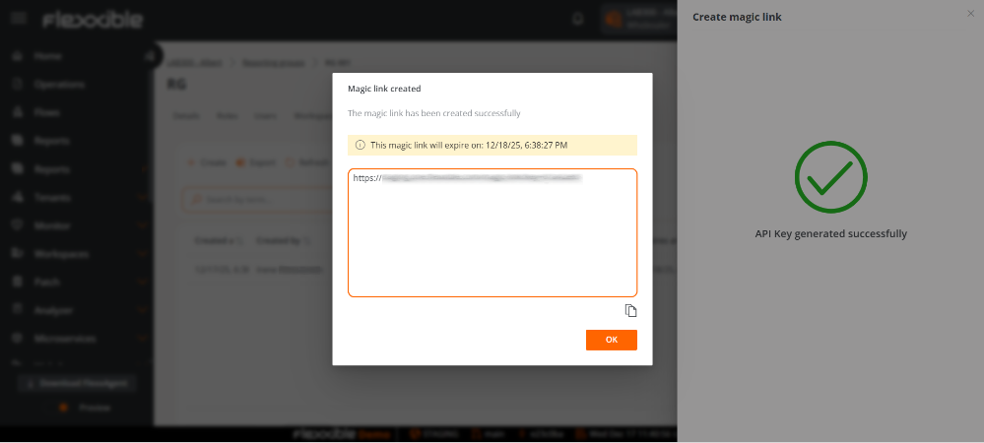Click the Flows icon in sidebar
Viewport: 984px width, 443px height.
point(17,112)
